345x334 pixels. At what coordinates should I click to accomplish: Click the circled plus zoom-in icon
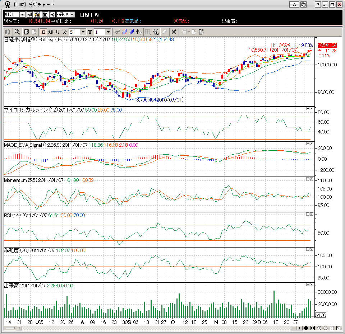pyautogui.click(x=319, y=328)
